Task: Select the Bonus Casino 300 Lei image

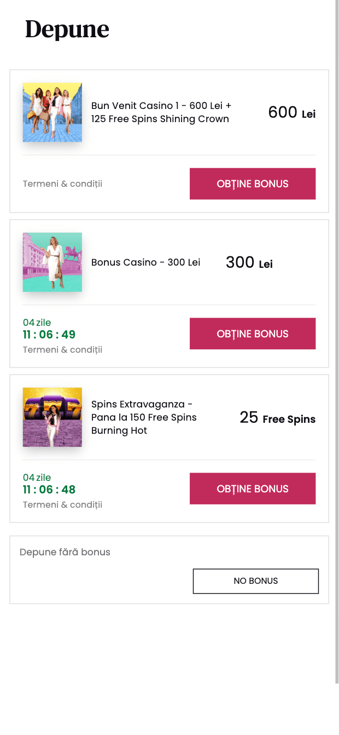Action: tap(52, 262)
